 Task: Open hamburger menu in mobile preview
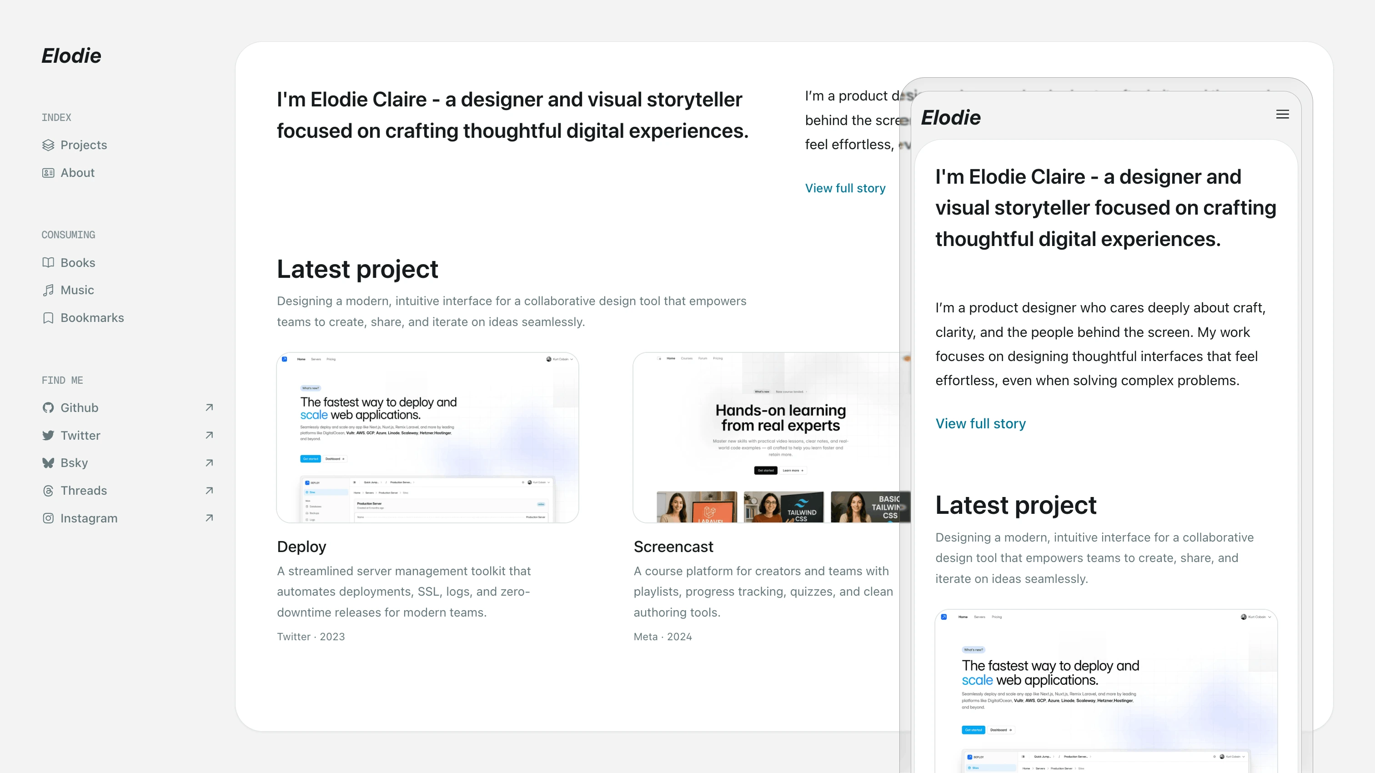pyautogui.click(x=1282, y=114)
